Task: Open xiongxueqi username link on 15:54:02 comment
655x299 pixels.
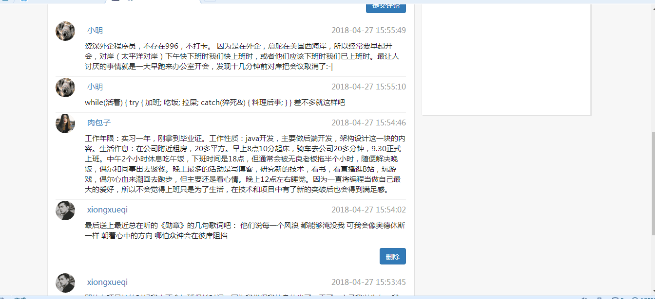Action: point(107,210)
